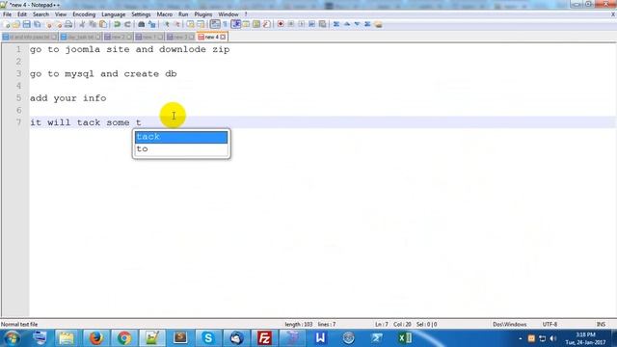Image resolution: width=617 pixels, height=347 pixels.
Task: Open the Search menu
Action: click(x=40, y=14)
